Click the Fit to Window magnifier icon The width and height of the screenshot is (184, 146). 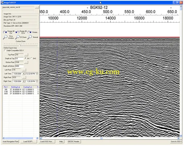5,37
